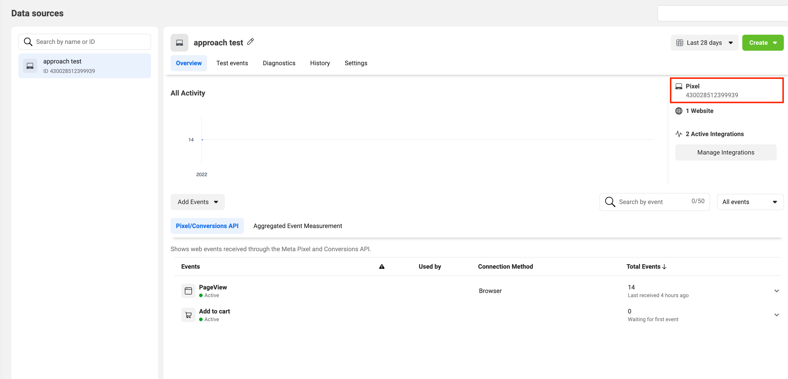Open the Aggregated Event Measurement tab
The width and height of the screenshot is (788, 379).
click(x=297, y=226)
